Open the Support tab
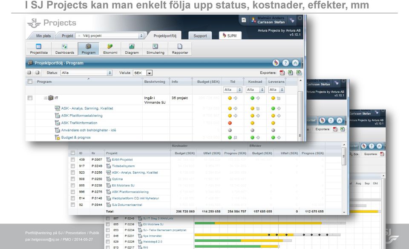The height and width of the screenshot is (249, 409). point(200,36)
